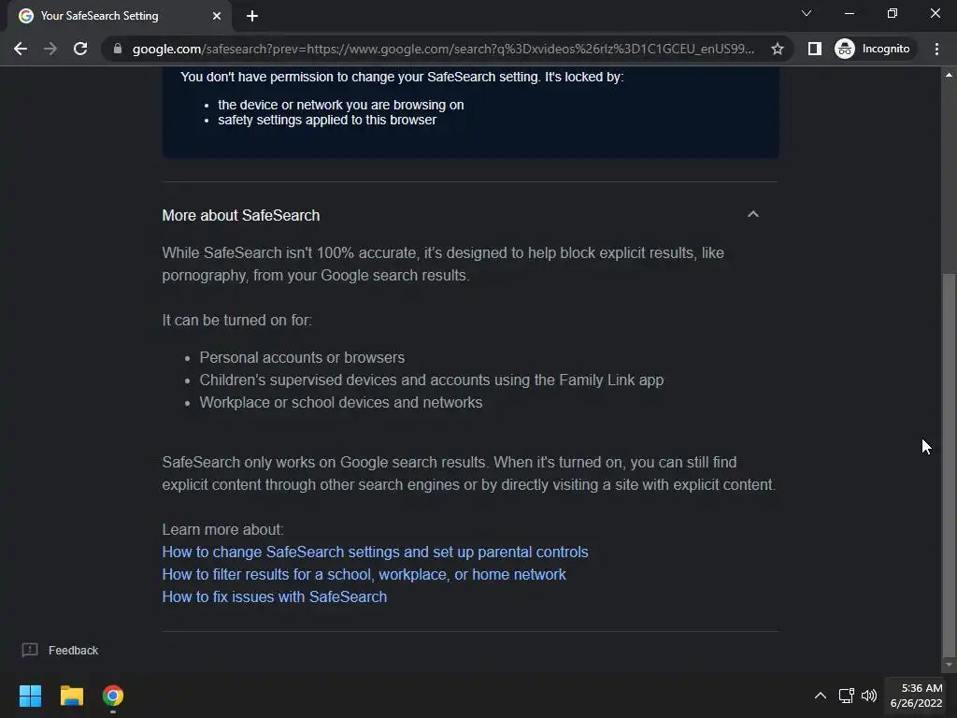Select the Your SafeSearch Setting tab
957x718 pixels.
(x=119, y=16)
